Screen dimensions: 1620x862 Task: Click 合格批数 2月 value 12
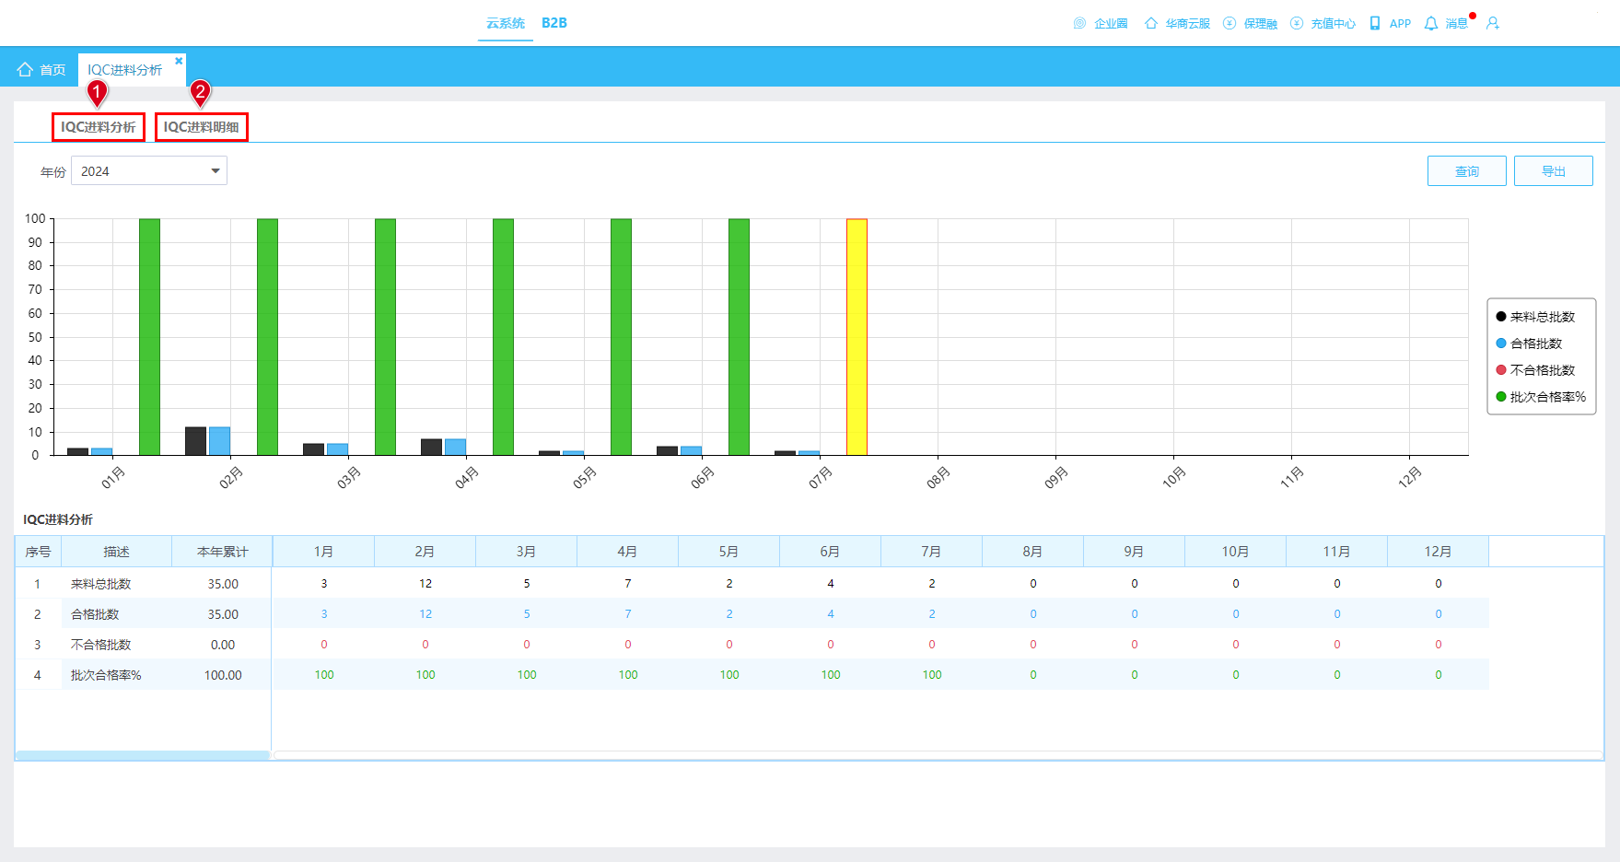tap(425, 614)
